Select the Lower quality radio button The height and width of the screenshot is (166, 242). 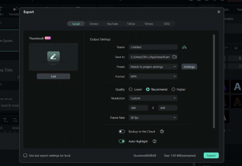click(131, 90)
